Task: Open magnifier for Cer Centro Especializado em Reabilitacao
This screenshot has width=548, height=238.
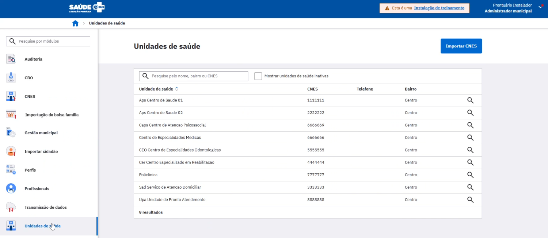Action: (470, 162)
